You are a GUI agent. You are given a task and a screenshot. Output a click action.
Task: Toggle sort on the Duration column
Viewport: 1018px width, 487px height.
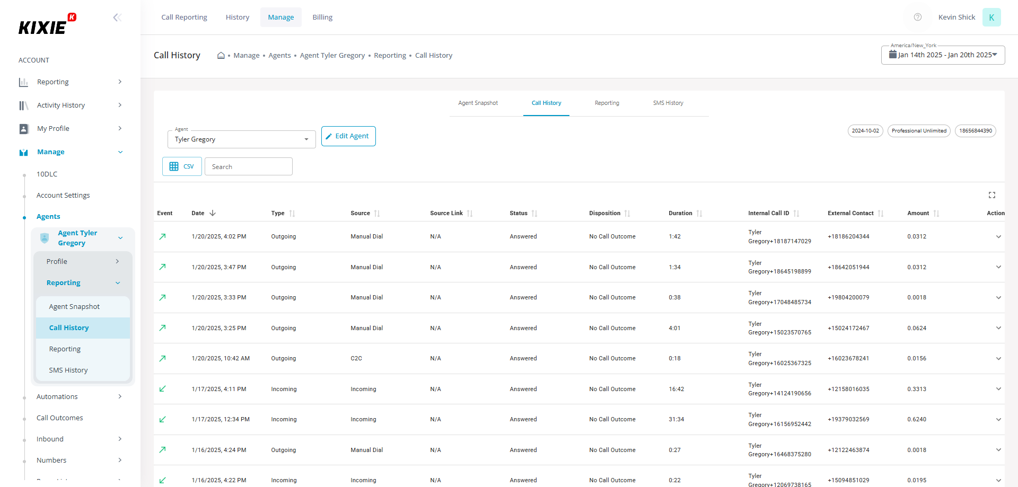pos(699,214)
